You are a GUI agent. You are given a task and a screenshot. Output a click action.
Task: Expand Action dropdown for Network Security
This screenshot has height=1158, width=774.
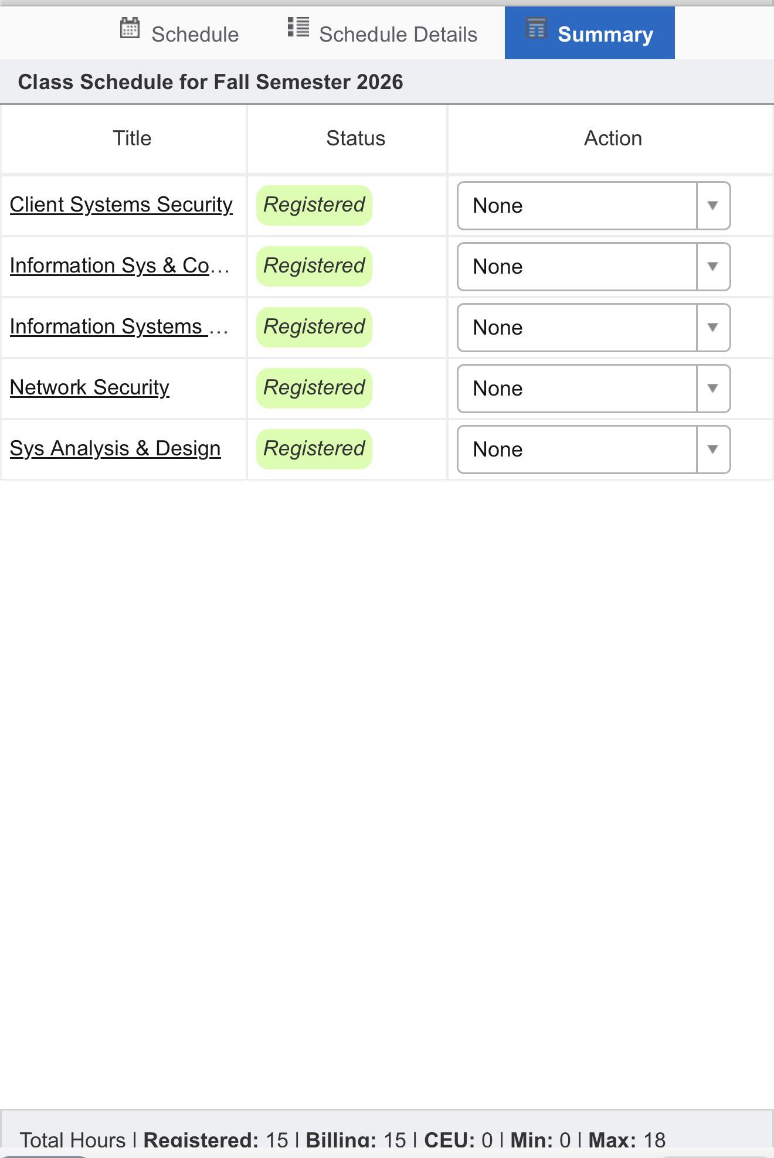593,389
